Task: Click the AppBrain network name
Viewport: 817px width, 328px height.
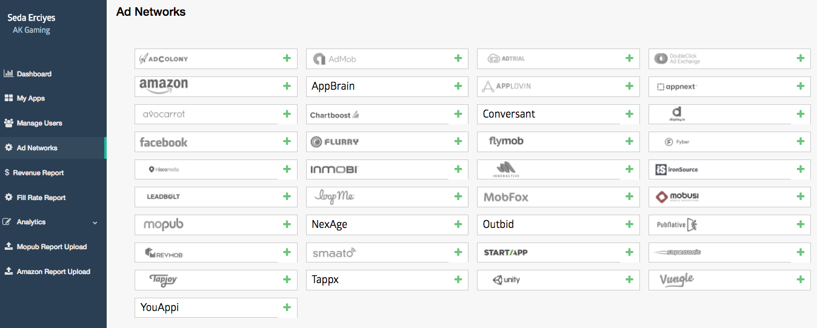Action: [x=333, y=86]
